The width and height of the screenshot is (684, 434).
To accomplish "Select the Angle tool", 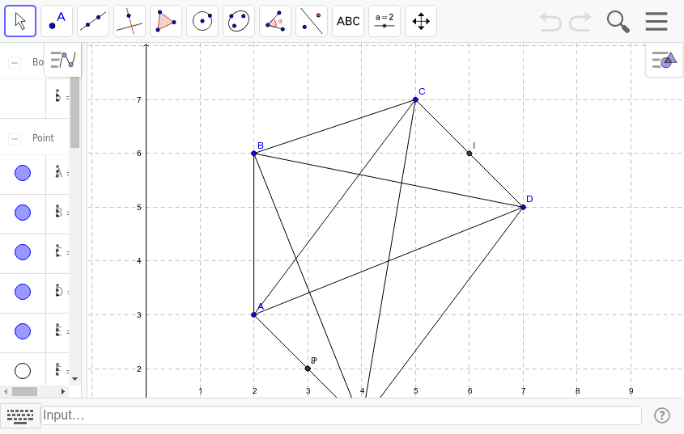I will tap(275, 21).
